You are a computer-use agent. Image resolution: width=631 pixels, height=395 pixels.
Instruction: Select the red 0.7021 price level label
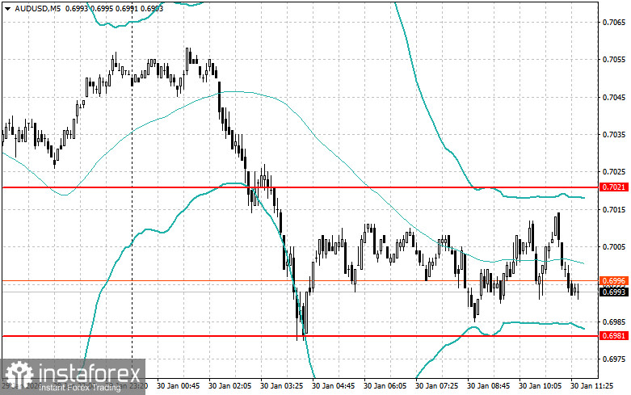pos(614,187)
